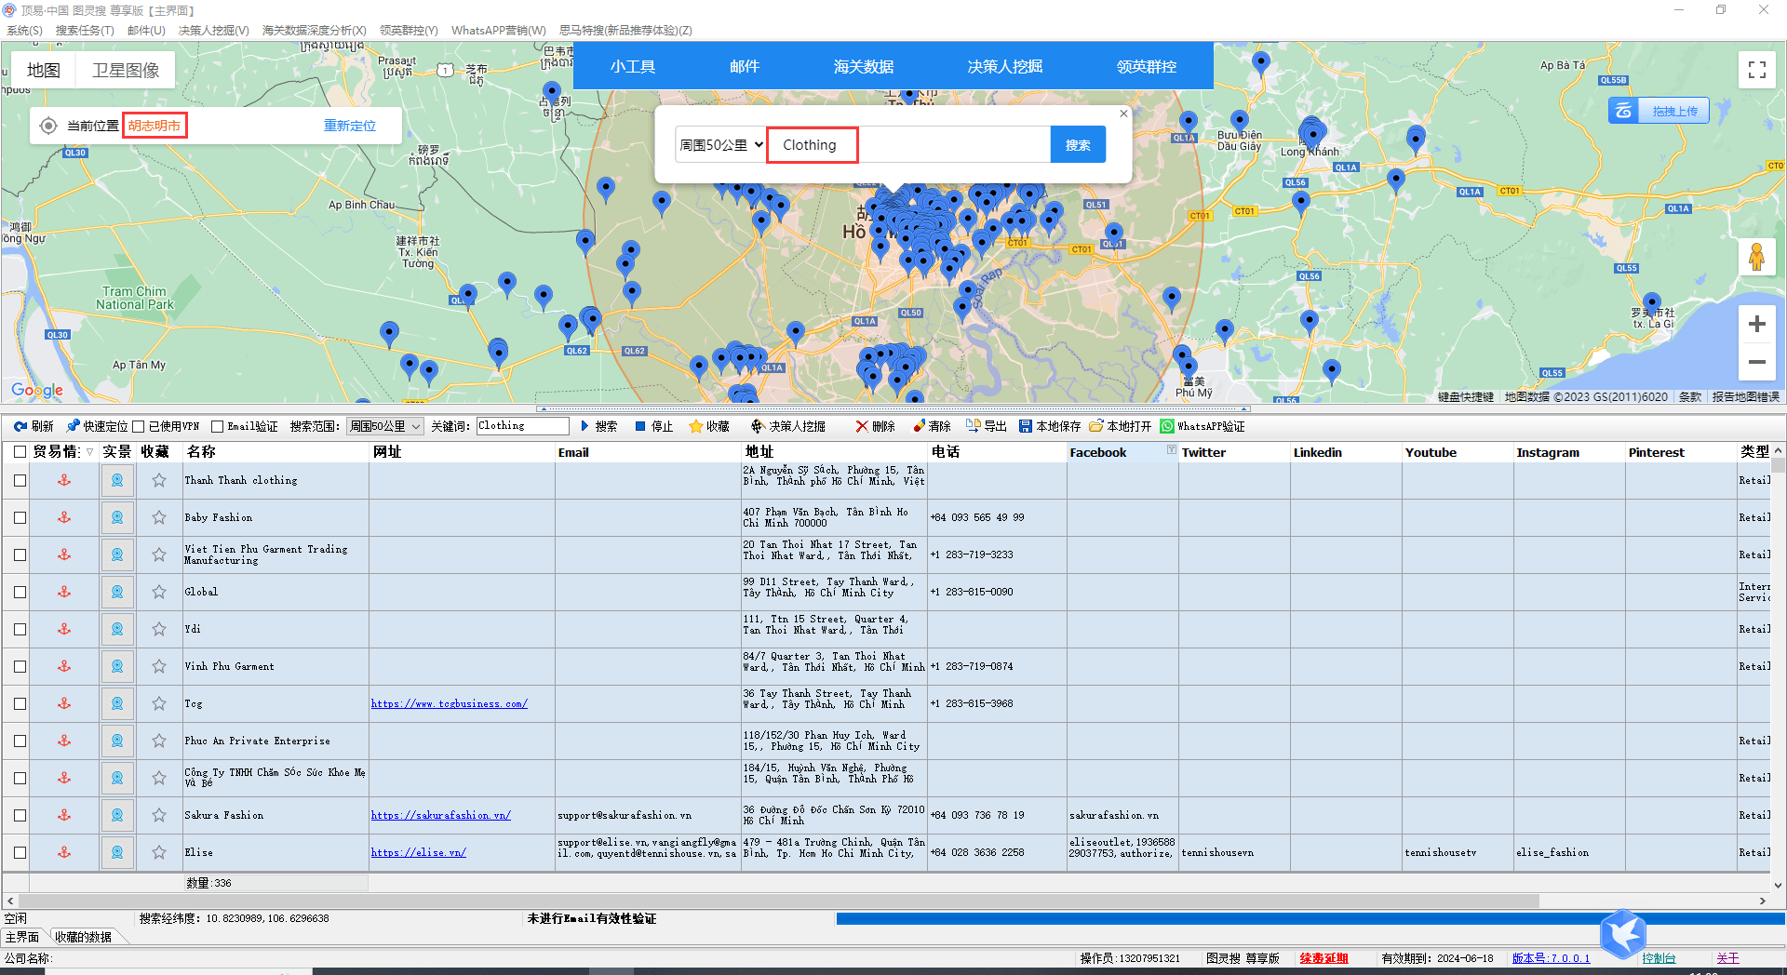1787x975 pixels.
Task: Open the 搜索范围 combo box in toolbar
Action: click(385, 426)
